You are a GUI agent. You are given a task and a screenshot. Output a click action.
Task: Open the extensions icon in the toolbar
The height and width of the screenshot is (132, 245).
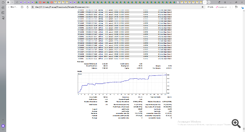click(237, 7)
